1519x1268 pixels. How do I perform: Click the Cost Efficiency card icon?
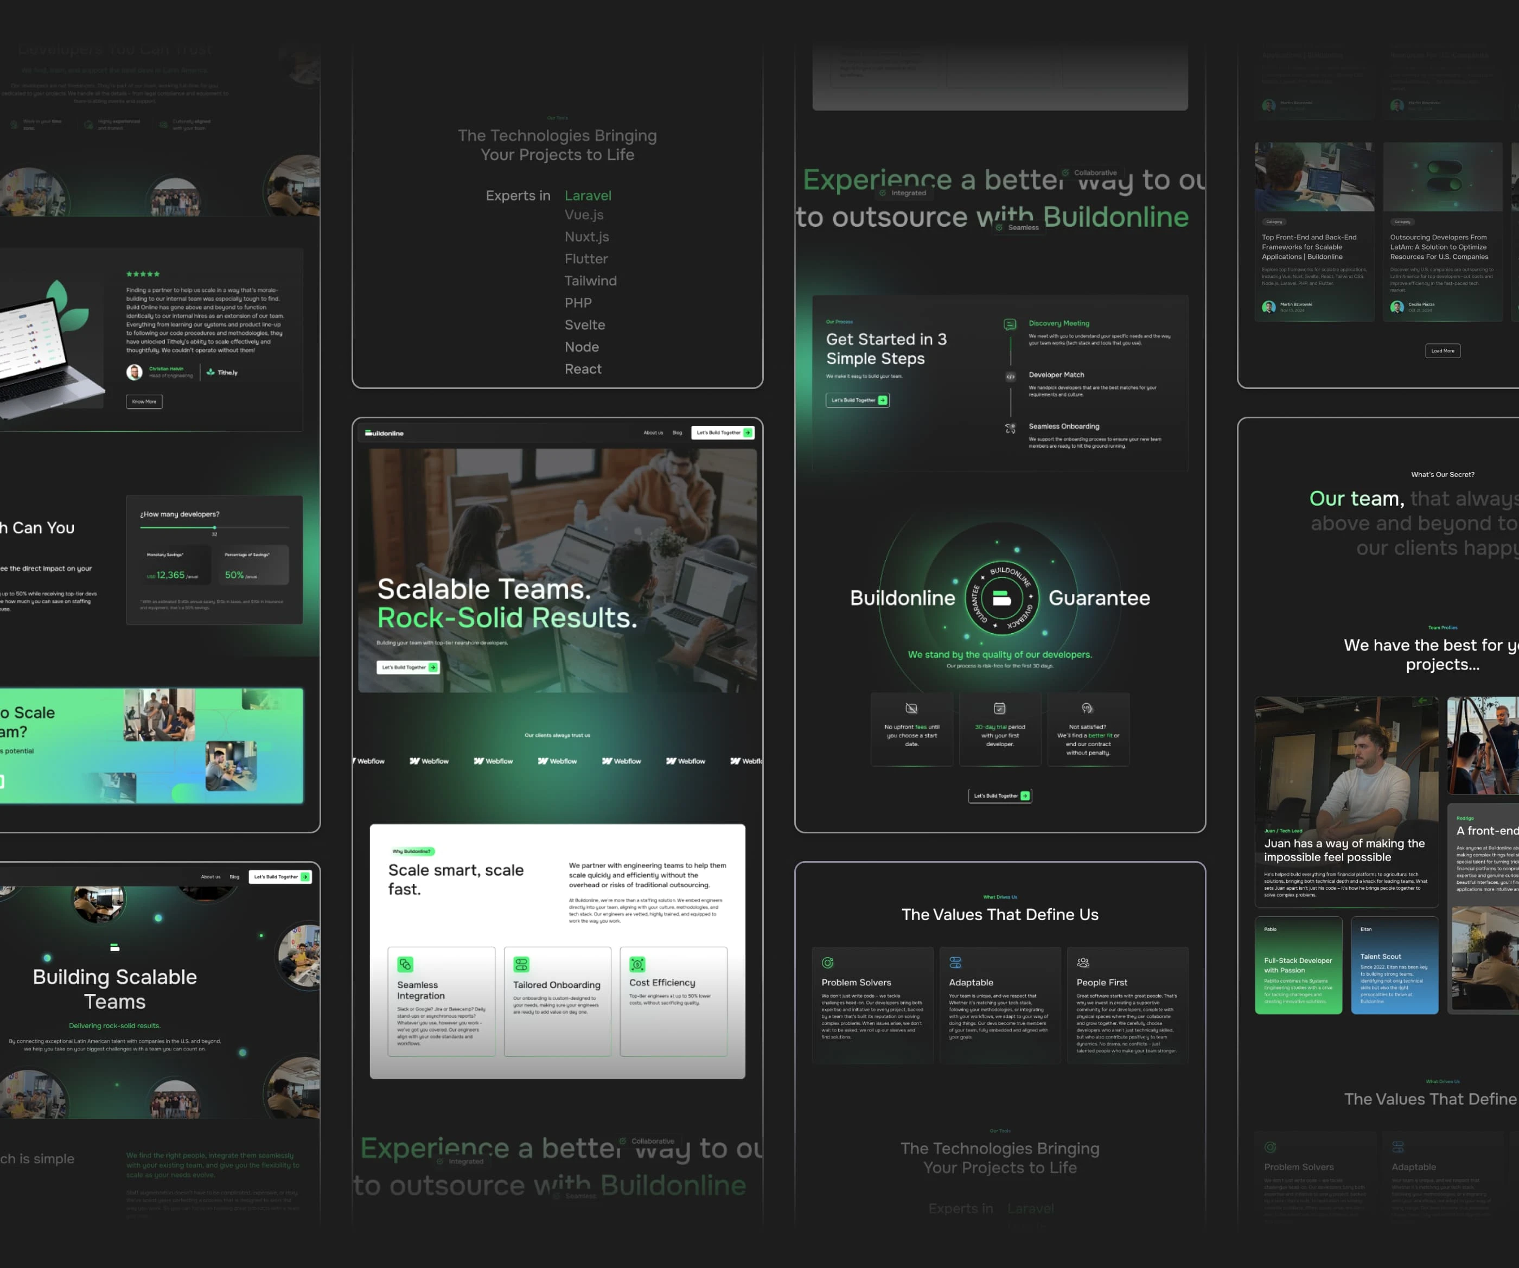coord(637,964)
